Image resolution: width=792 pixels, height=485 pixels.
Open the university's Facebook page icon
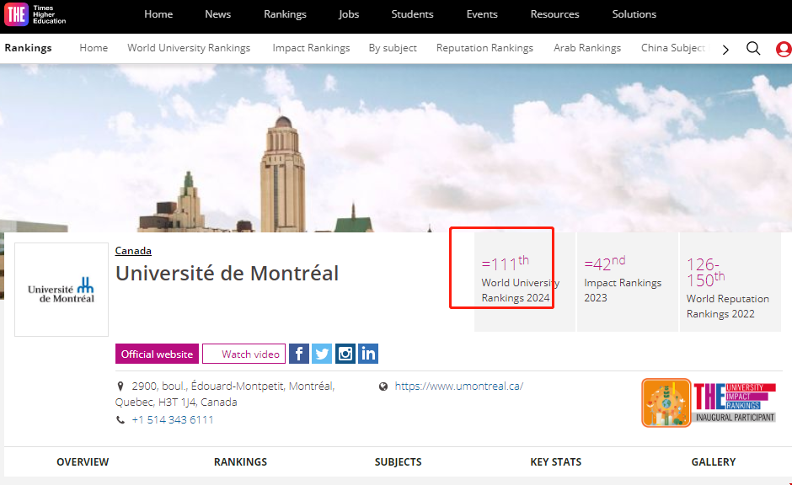pyautogui.click(x=299, y=354)
